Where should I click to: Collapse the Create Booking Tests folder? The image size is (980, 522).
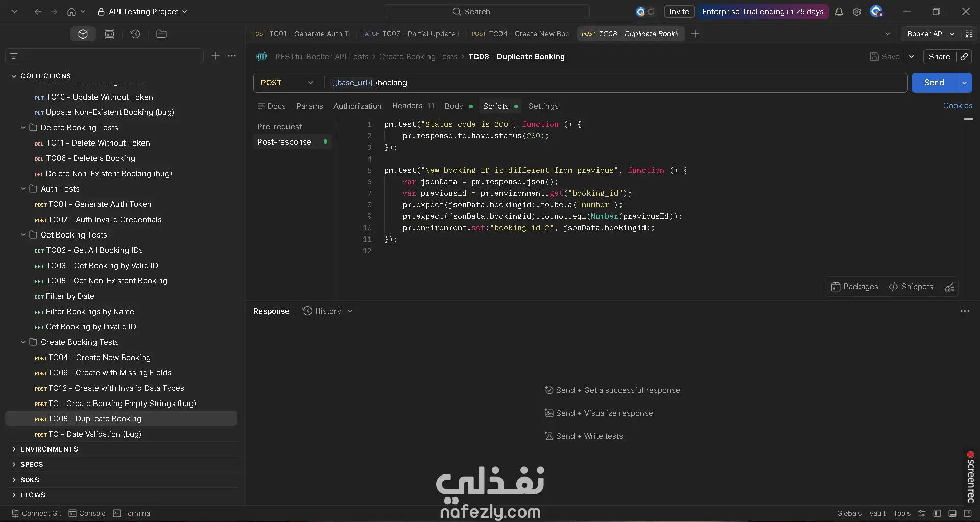[23, 342]
